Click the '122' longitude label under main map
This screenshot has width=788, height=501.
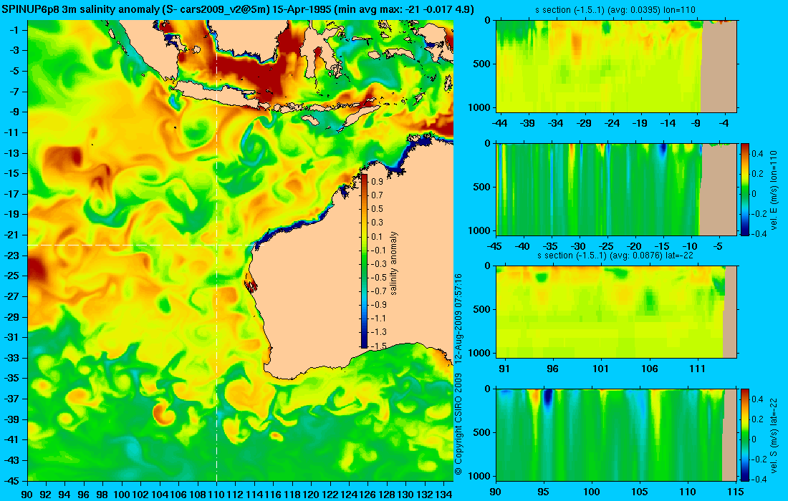point(330,494)
